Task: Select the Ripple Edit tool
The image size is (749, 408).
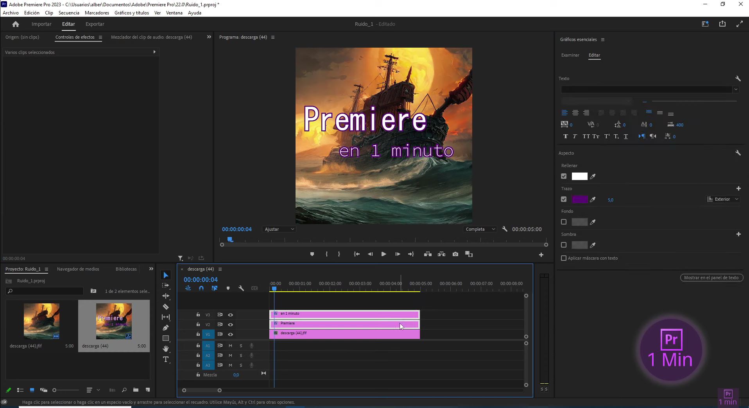Action: 166,296
